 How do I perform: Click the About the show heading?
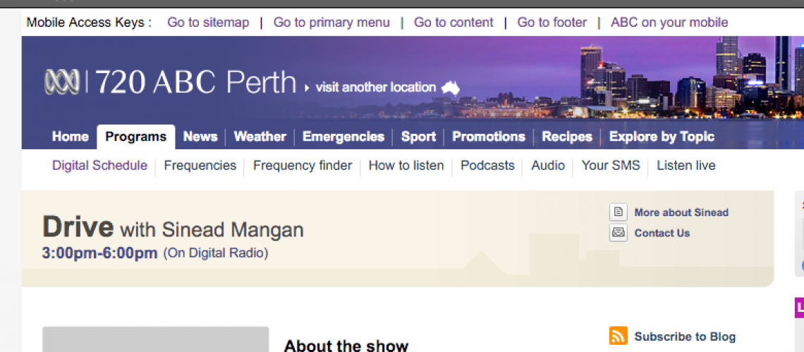pyautogui.click(x=346, y=346)
